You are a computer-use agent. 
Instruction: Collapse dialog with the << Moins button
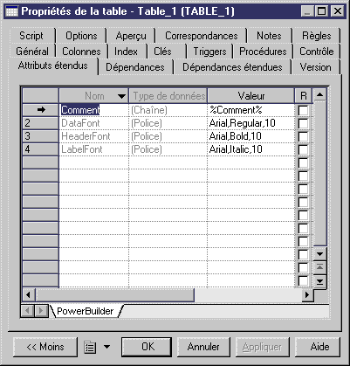point(45,347)
